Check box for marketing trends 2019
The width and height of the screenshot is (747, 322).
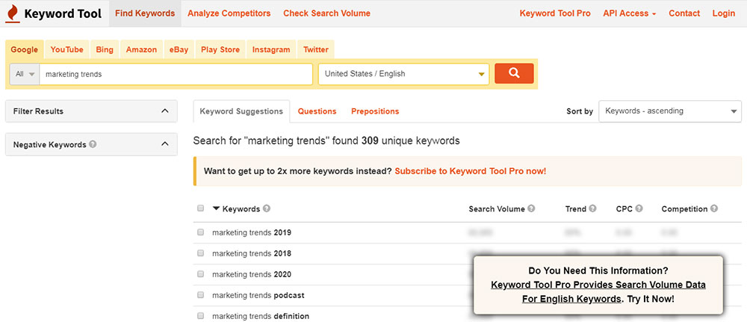click(200, 232)
